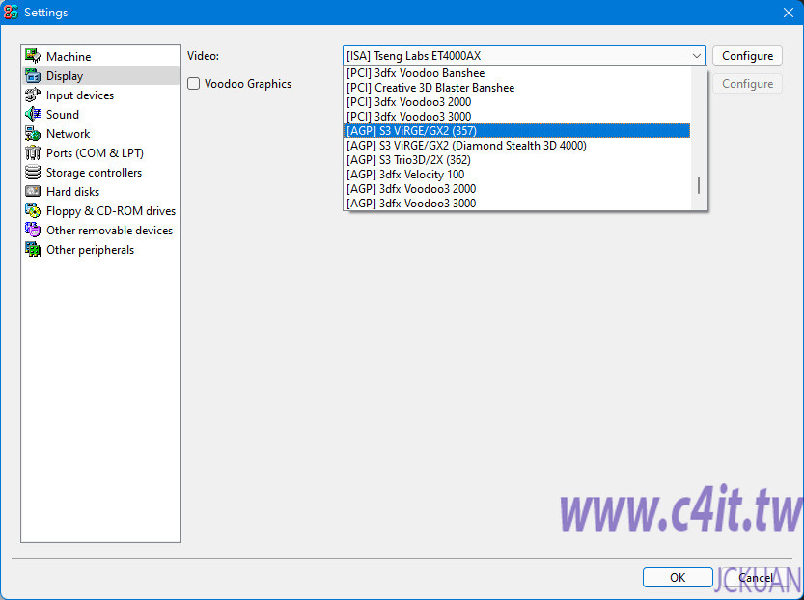
Task: Switch to Sound settings
Action: point(101,114)
